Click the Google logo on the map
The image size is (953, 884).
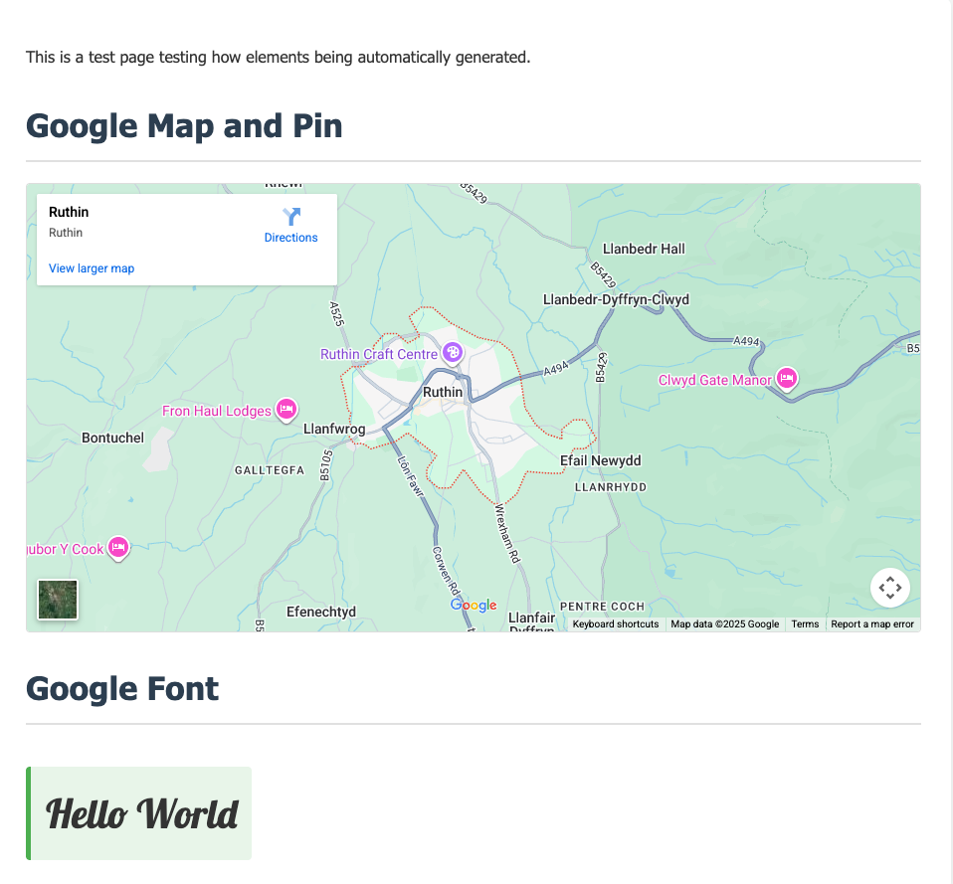473,605
